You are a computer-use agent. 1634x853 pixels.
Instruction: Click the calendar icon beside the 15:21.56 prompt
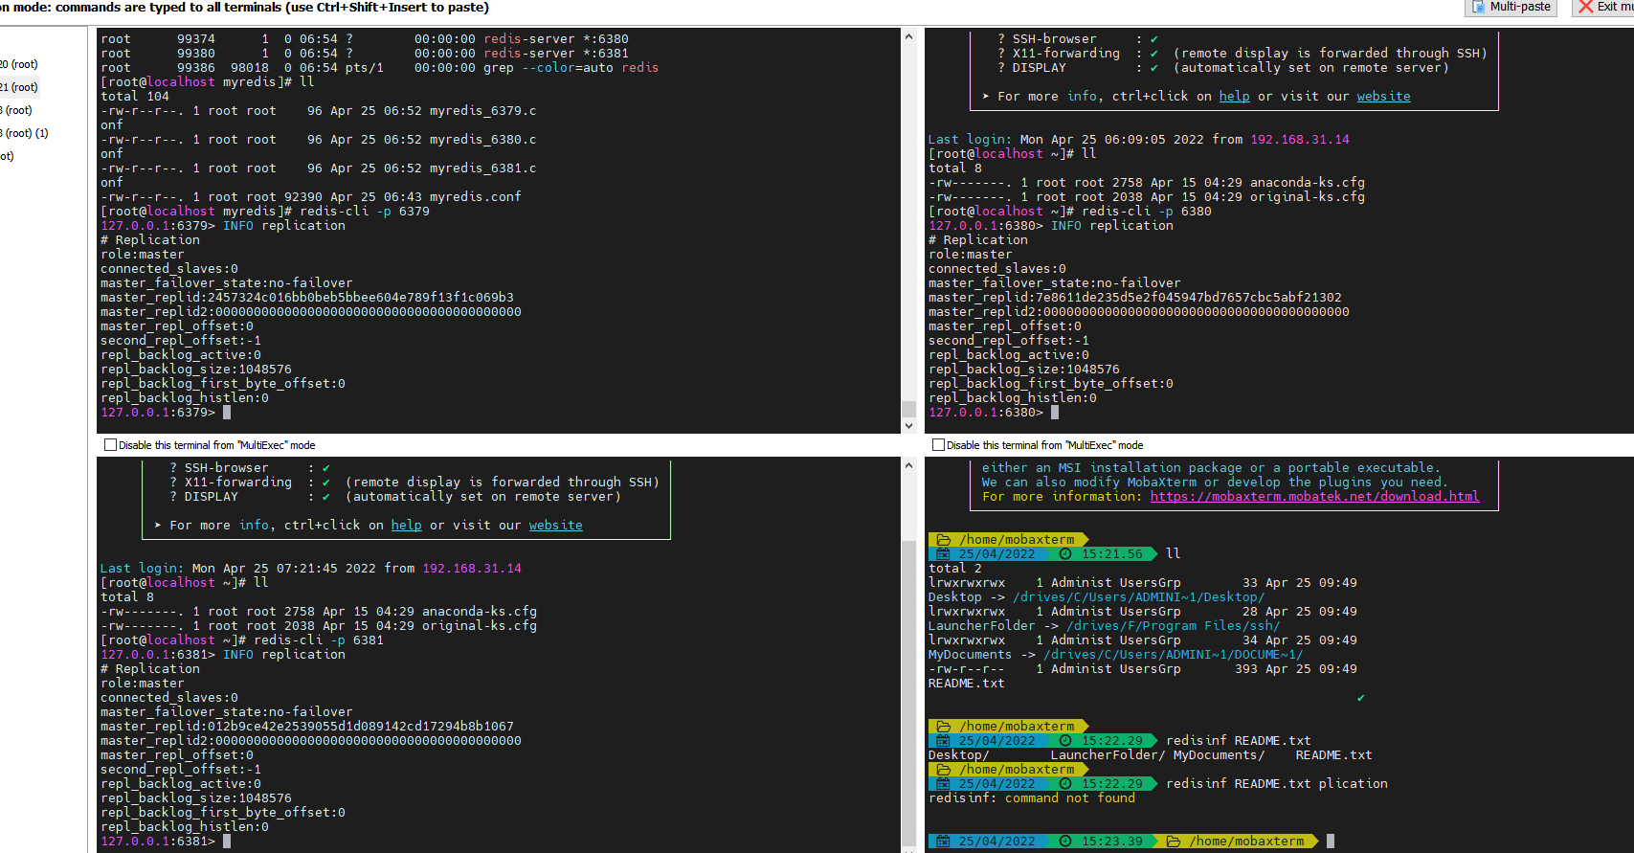[943, 554]
